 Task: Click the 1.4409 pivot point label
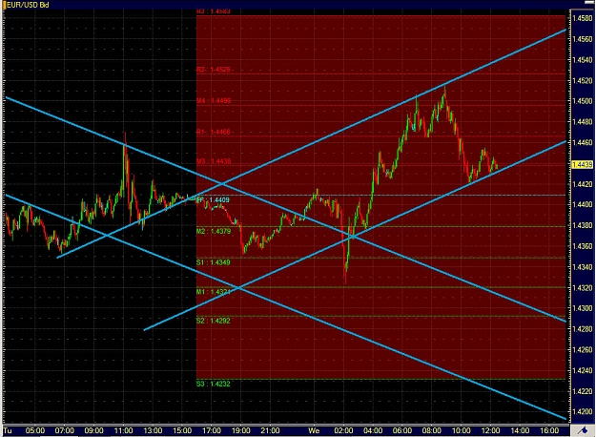(x=214, y=200)
